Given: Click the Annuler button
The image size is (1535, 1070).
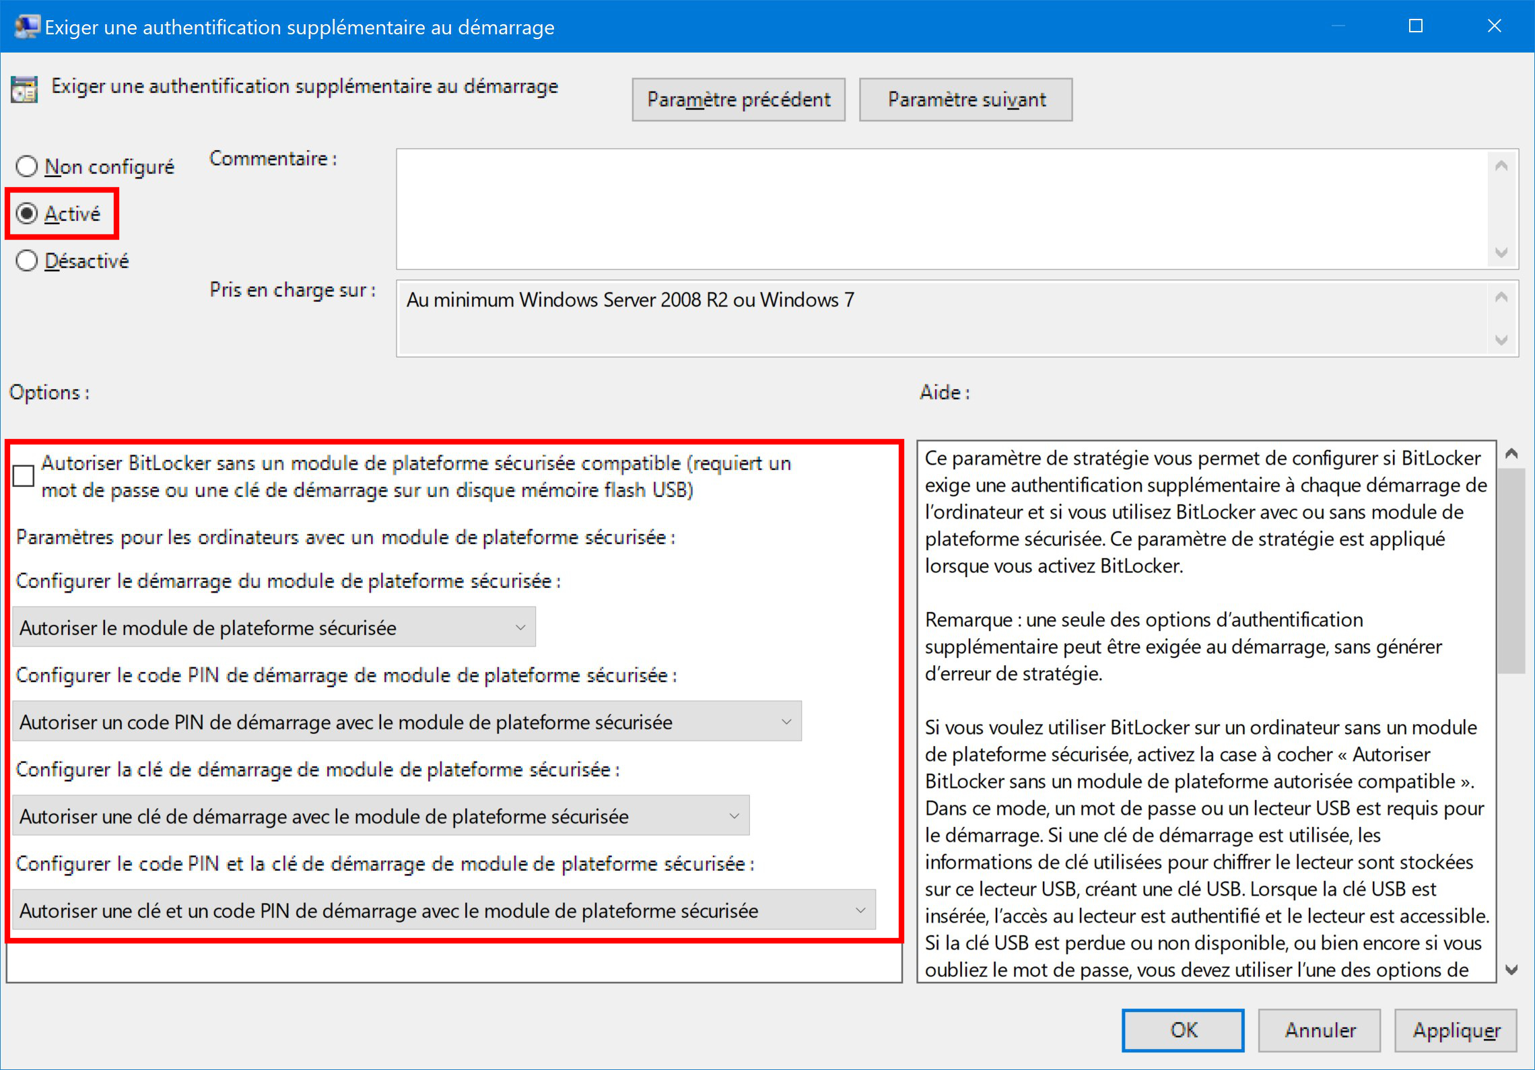Looking at the screenshot, I should [1320, 1030].
